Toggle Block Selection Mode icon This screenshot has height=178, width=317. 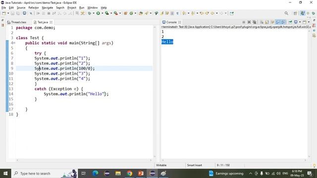172,13
